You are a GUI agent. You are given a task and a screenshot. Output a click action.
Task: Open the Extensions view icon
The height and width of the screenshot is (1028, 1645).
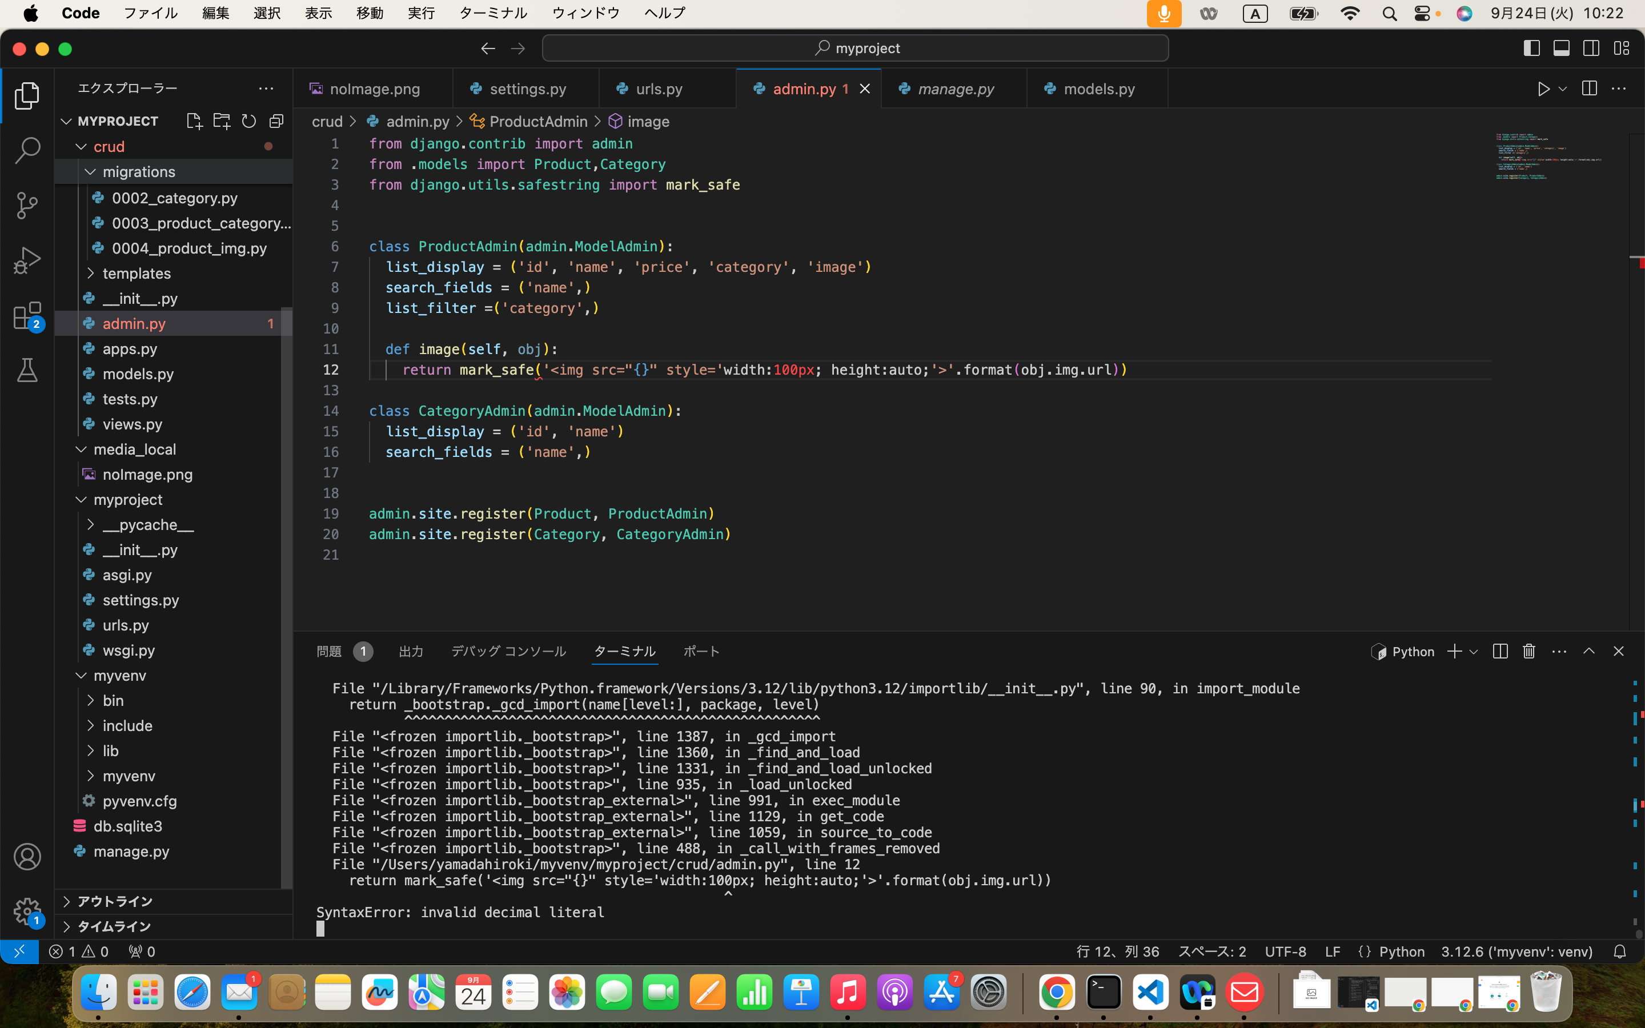tap(27, 315)
